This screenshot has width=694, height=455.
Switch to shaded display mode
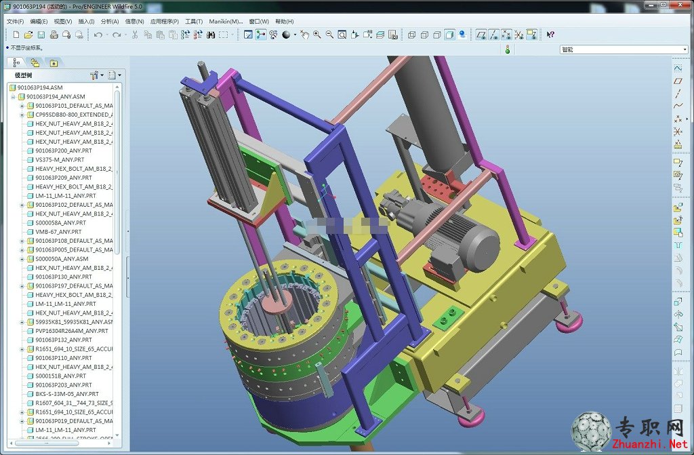pos(449,35)
